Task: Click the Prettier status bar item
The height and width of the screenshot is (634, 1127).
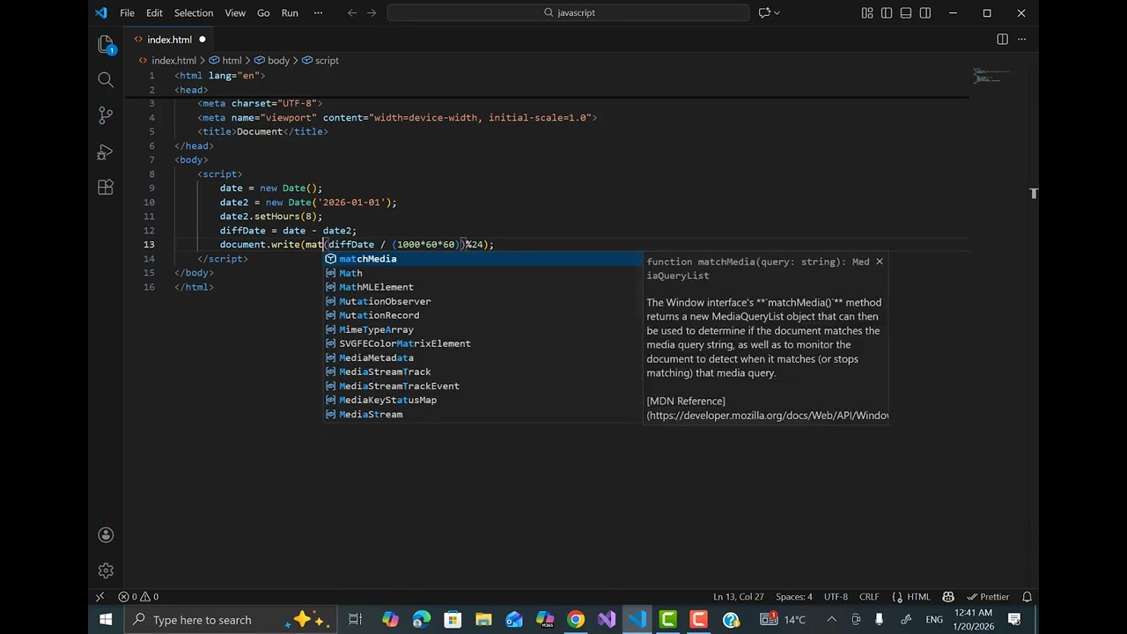Action: coord(988,596)
